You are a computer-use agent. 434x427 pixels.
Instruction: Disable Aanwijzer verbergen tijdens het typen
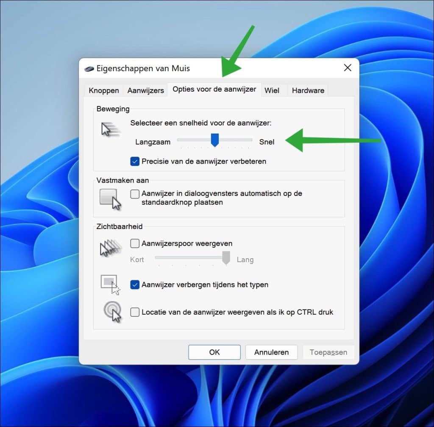click(135, 285)
